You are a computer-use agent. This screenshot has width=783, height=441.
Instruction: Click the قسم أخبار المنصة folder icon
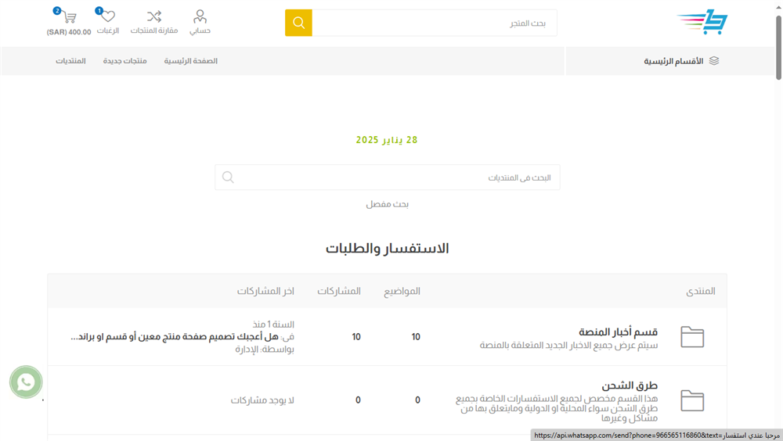[x=692, y=337]
